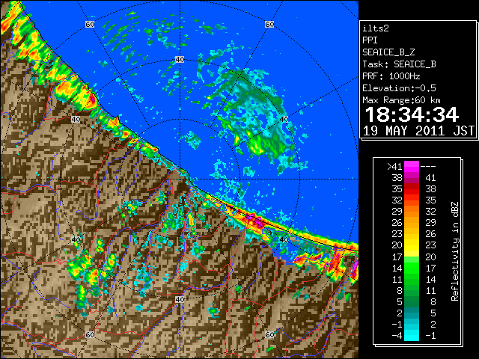Click the '>41' legend label

[394, 166]
